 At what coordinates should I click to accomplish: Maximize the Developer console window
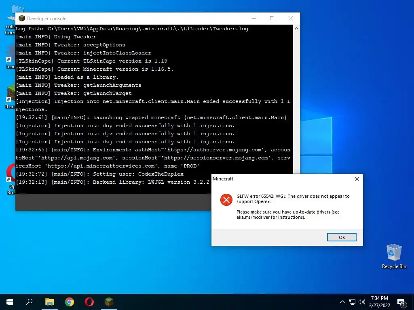click(x=272, y=18)
